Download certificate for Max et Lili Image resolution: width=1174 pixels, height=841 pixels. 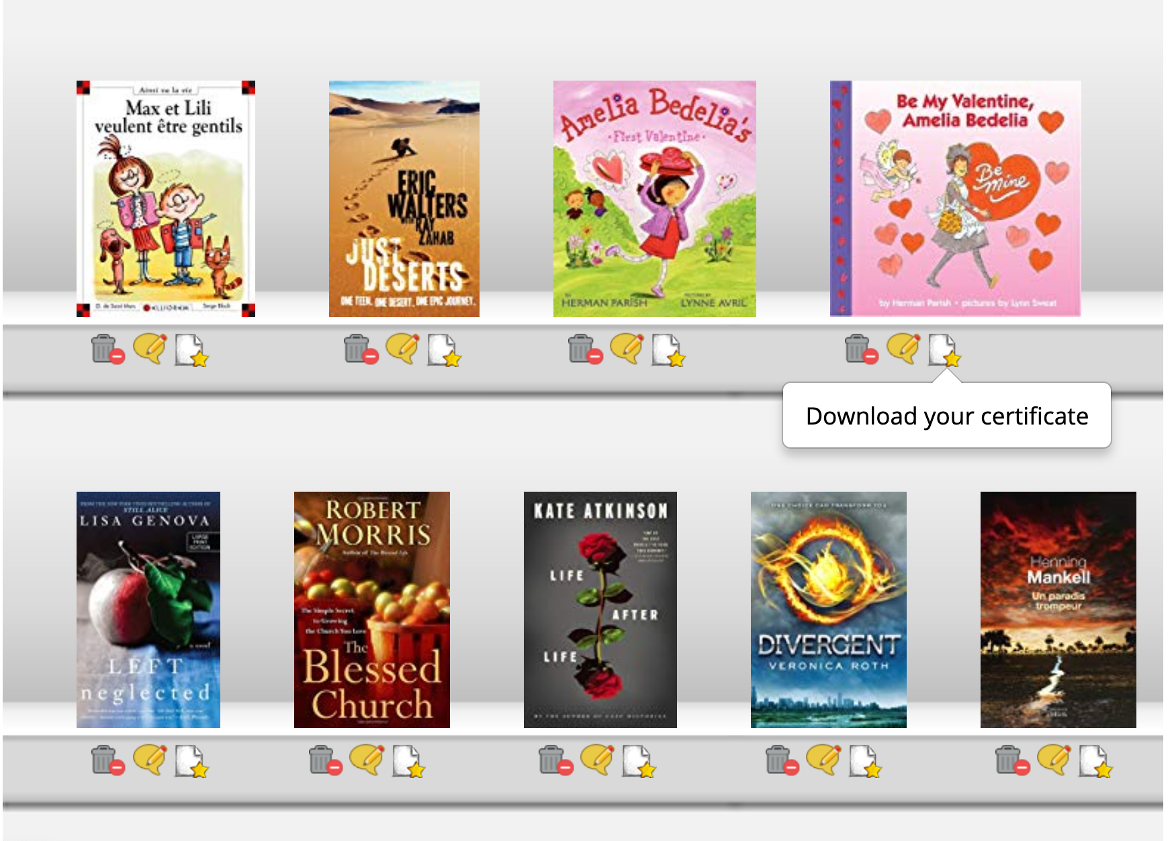click(192, 350)
